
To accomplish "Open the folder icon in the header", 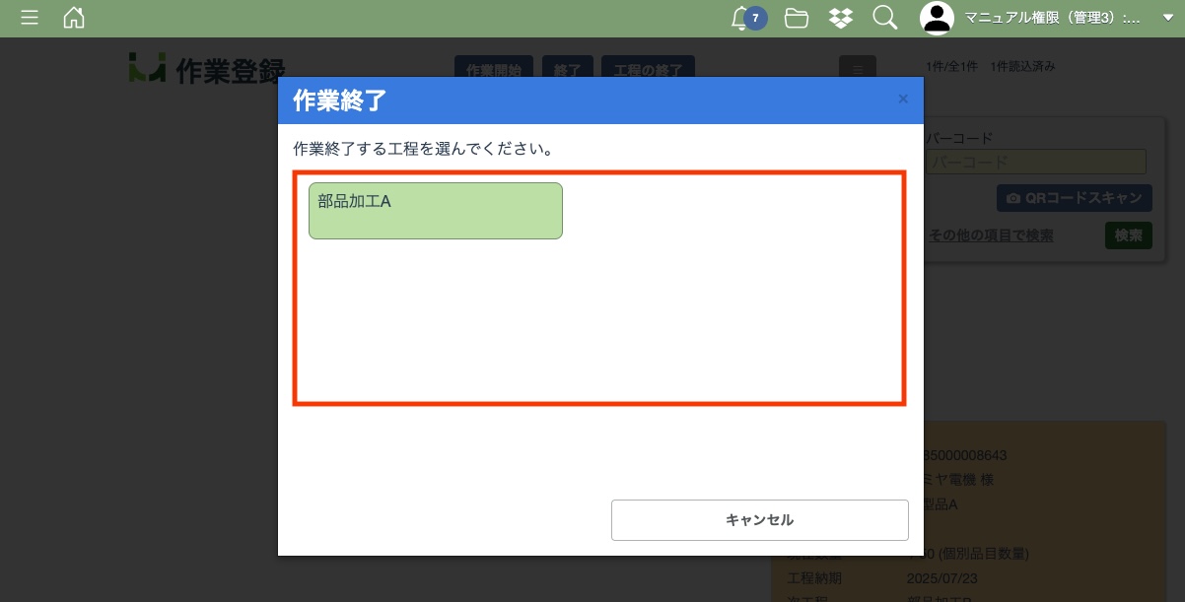I will tap(797, 18).
